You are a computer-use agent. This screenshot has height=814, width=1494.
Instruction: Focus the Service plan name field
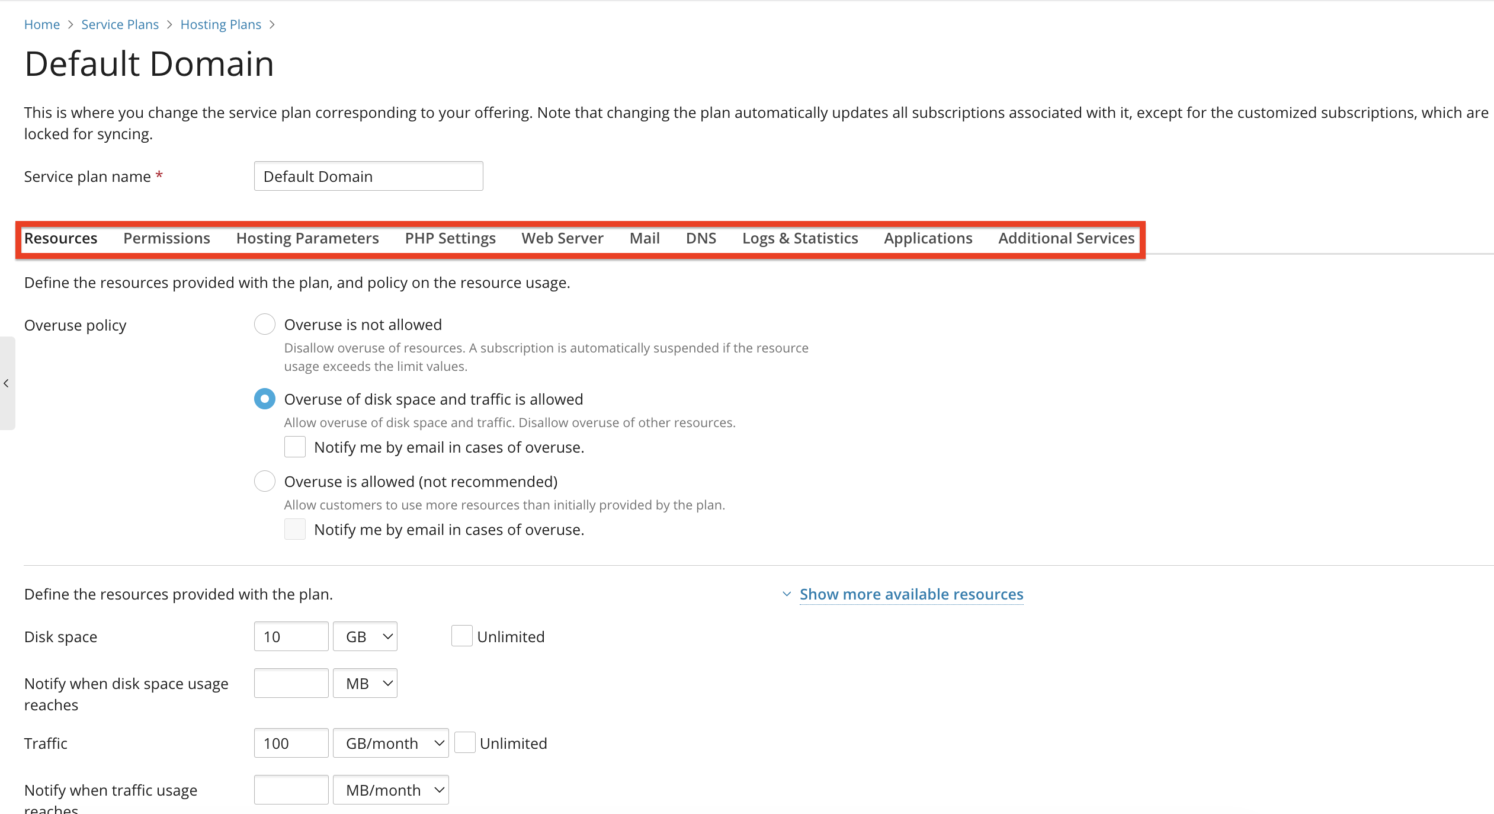(x=368, y=177)
